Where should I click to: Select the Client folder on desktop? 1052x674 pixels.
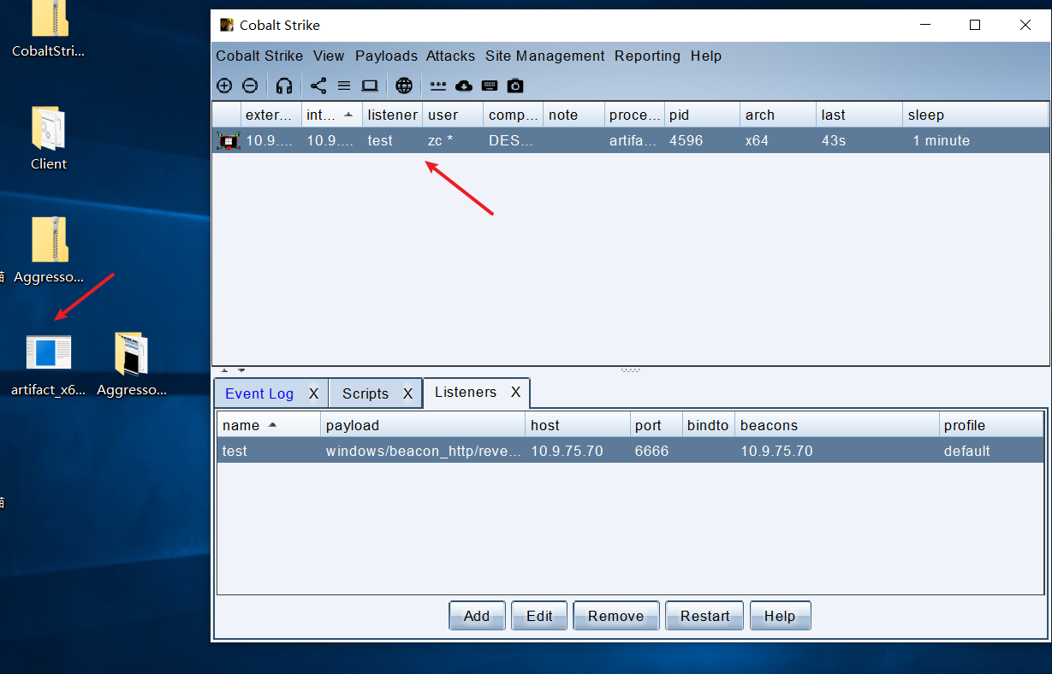(49, 139)
